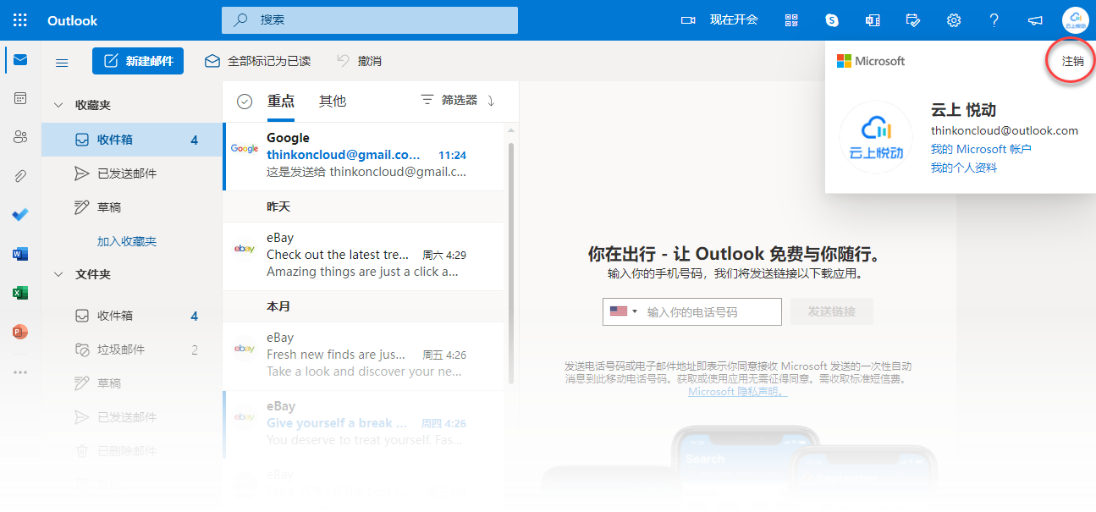Open the app launcher waffle icon
This screenshot has width=1096, height=512.
pyautogui.click(x=20, y=20)
